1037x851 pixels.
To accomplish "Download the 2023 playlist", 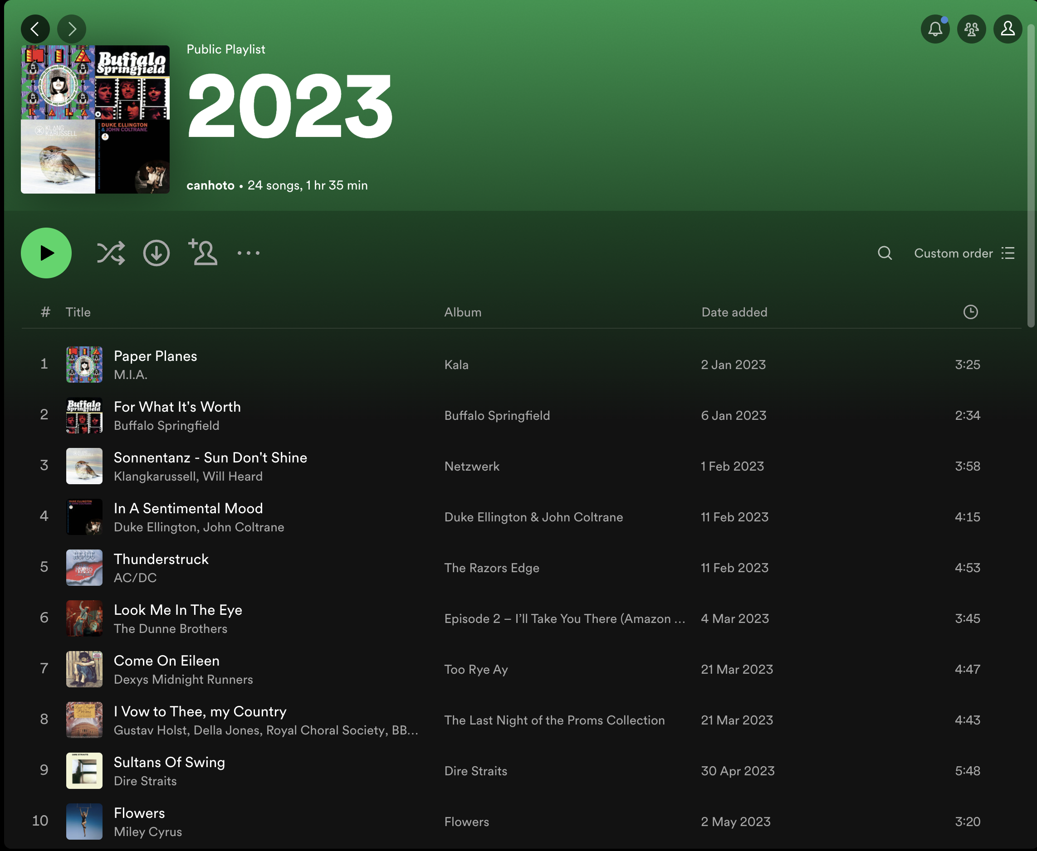I will tap(156, 253).
